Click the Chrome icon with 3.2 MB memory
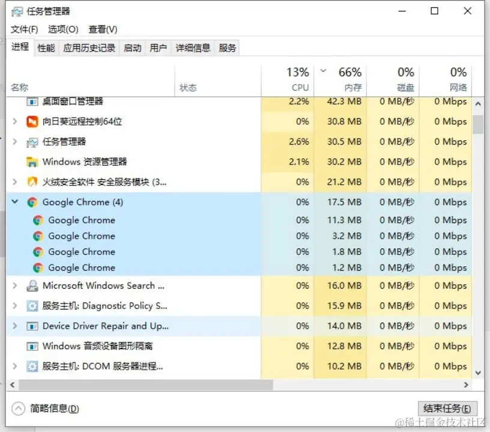Image resolution: width=490 pixels, height=432 pixels. pos(38,236)
